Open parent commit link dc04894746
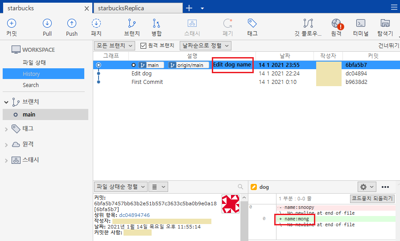Screen dimensions: 400x241 coord(134,215)
